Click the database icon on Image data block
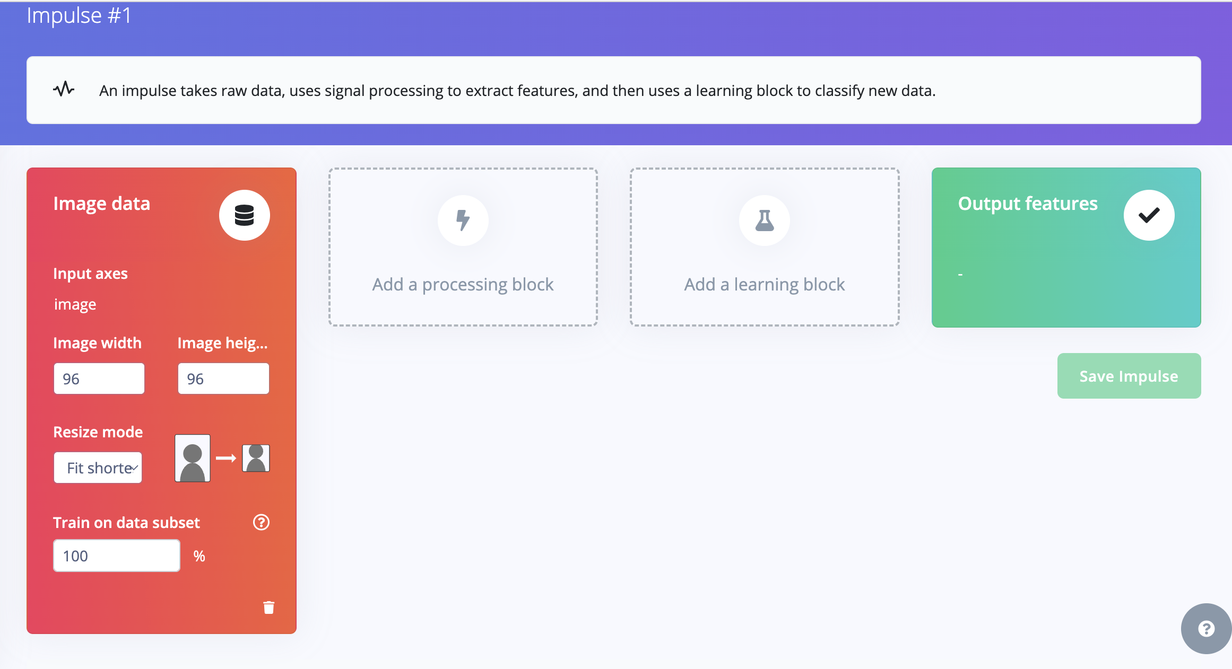This screenshot has height=669, width=1232. pos(244,215)
